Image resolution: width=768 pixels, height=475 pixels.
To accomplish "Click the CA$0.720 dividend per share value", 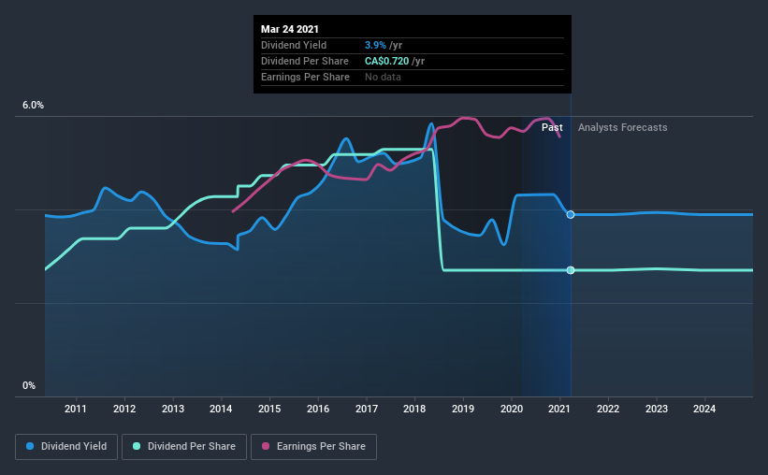I will point(386,61).
